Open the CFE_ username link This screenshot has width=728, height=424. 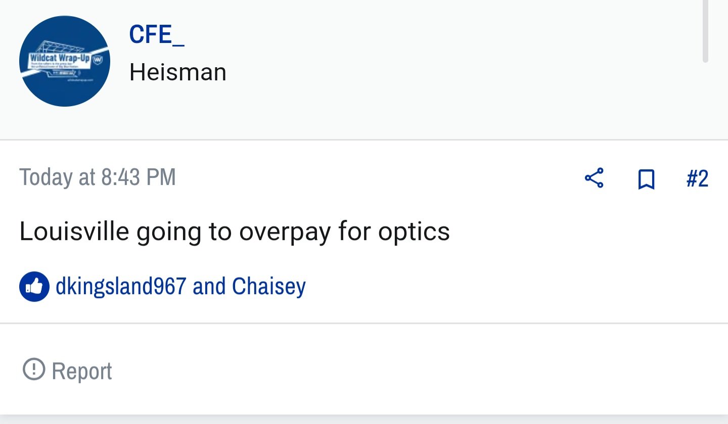(157, 35)
